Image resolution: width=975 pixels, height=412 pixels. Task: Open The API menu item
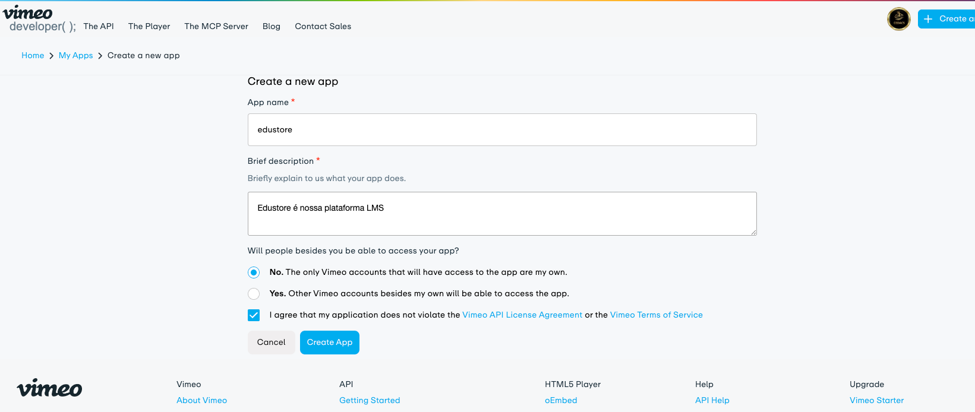pyautogui.click(x=99, y=26)
